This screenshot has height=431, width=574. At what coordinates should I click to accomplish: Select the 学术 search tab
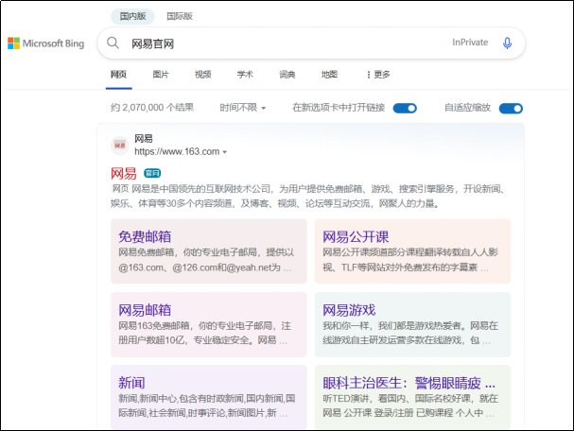(245, 75)
